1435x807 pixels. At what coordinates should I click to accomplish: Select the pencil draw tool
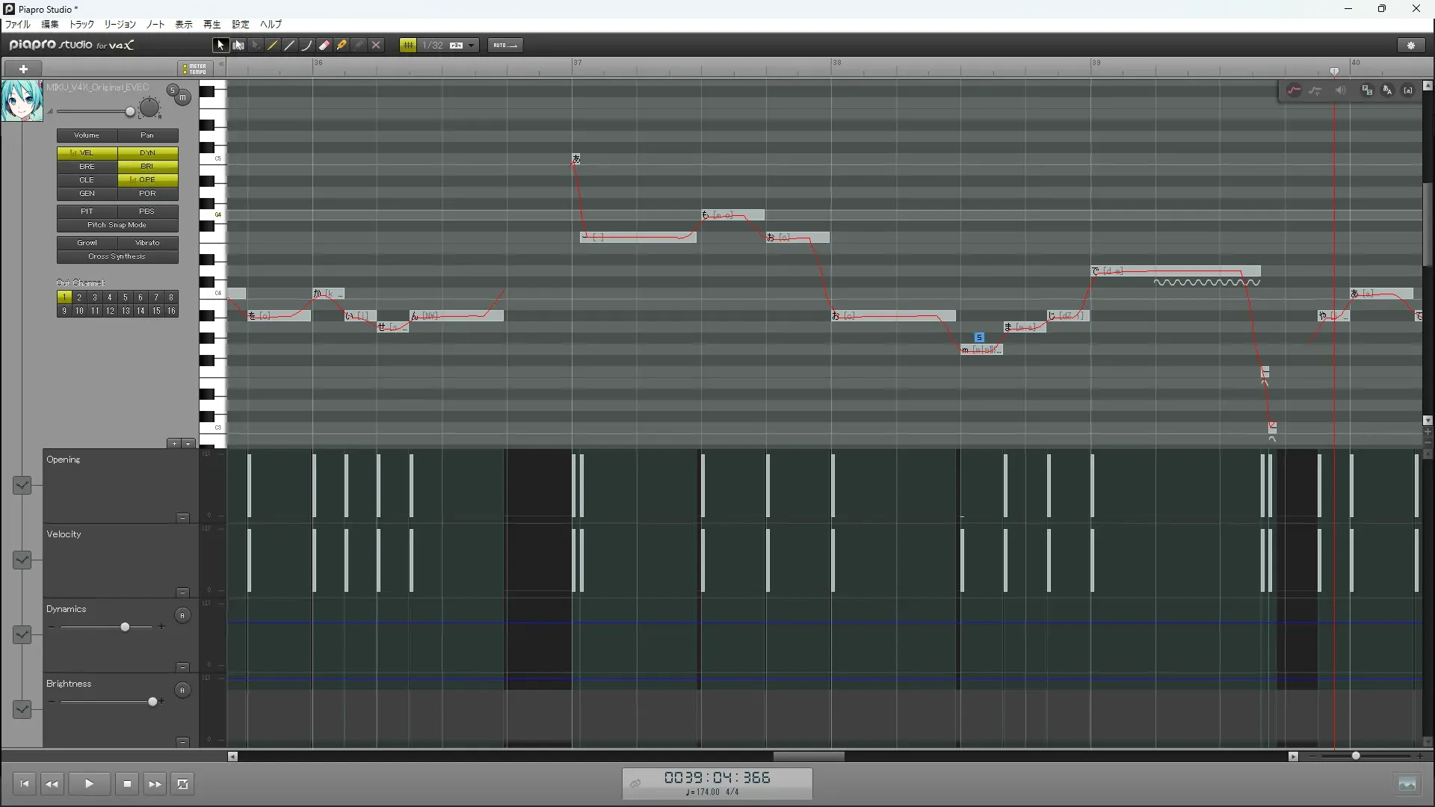[x=272, y=46]
